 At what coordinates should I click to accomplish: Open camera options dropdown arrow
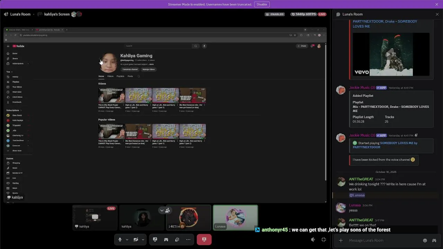[143, 239]
